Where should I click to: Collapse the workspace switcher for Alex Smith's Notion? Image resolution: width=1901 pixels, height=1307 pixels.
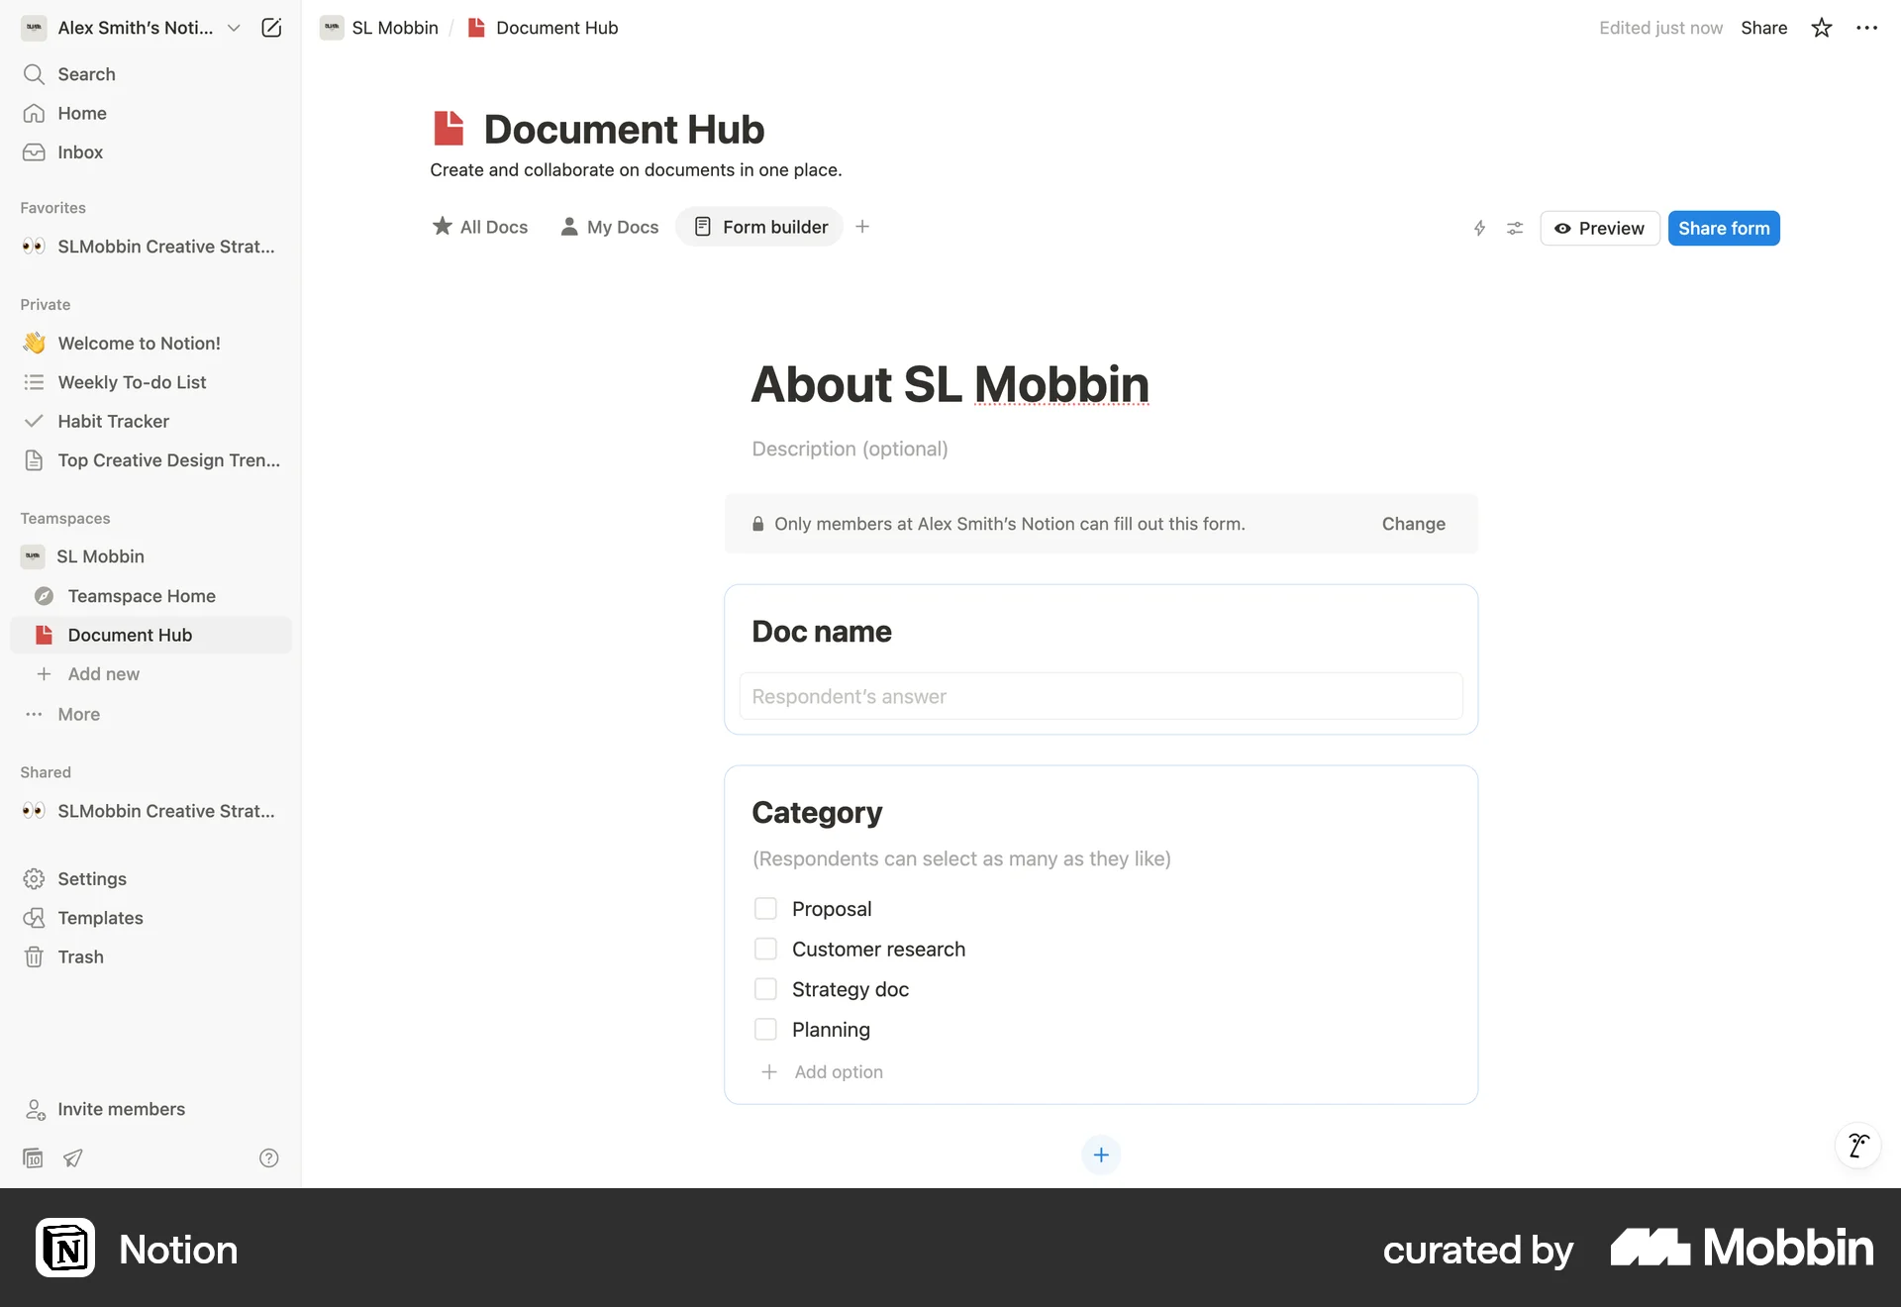pos(234,28)
